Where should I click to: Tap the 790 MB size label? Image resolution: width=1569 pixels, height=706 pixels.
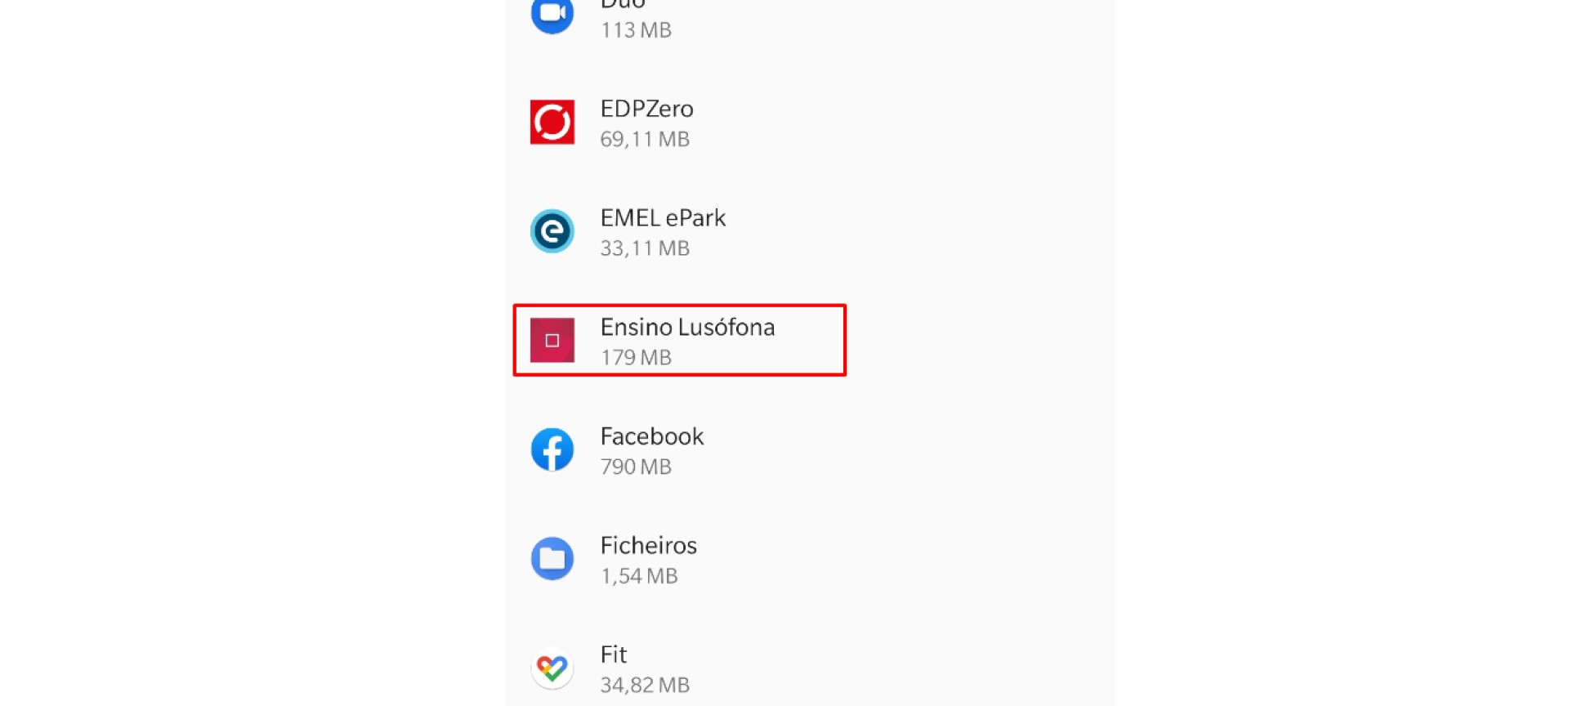point(636,467)
